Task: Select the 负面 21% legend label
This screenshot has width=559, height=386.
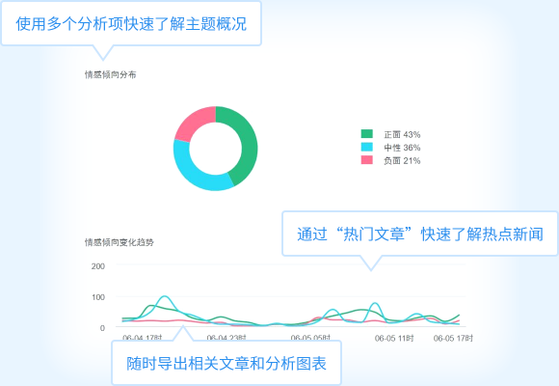Action: click(402, 161)
